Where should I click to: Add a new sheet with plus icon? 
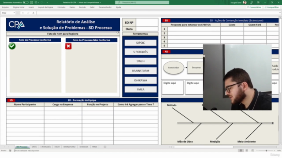pos(105,147)
